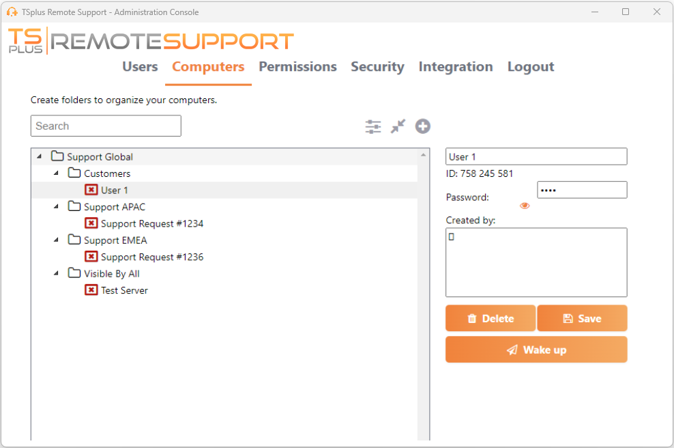
Task: Collapse the Visible By All folder
Action: click(57, 273)
